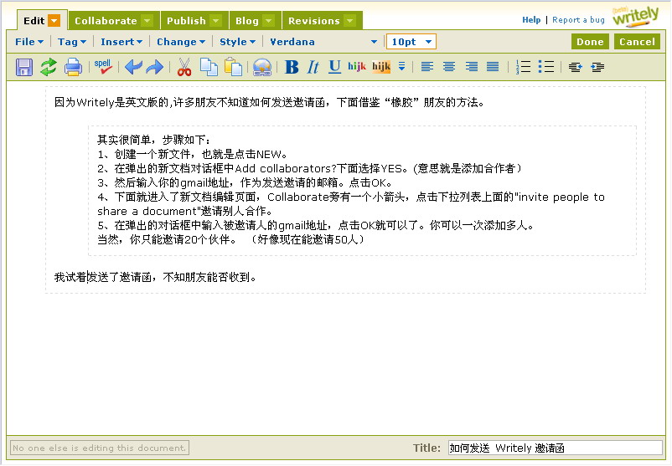Image resolution: width=672 pixels, height=466 pixels.
Task: Click the Redo arrow
Action: [x=155, y=67]
